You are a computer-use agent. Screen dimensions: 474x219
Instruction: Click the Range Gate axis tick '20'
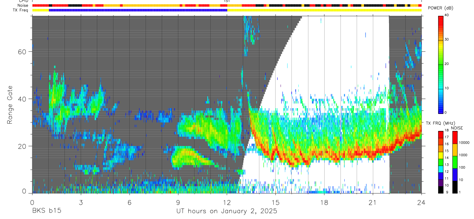coord(23,146)
